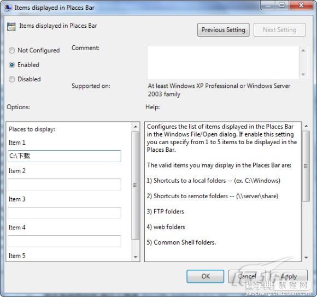Click the Help pane scrollbar thumb
Viewport: 317px width, 297px height.
(306, 166)
